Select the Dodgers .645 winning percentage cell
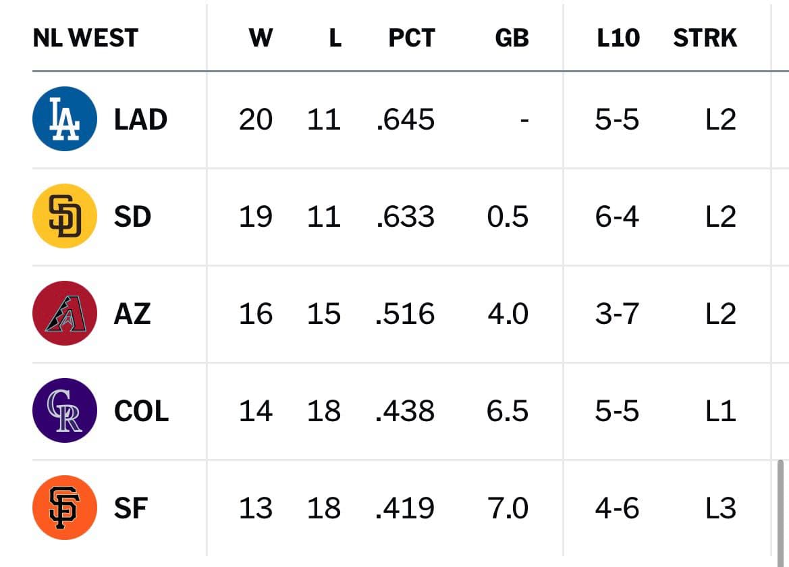 coord(406,119)
